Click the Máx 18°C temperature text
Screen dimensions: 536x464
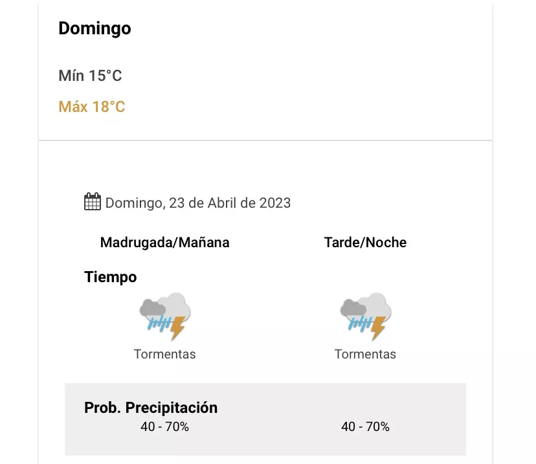(92, 107)
